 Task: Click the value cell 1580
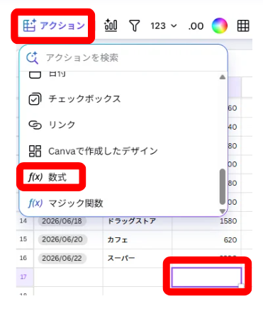[206, 221]
